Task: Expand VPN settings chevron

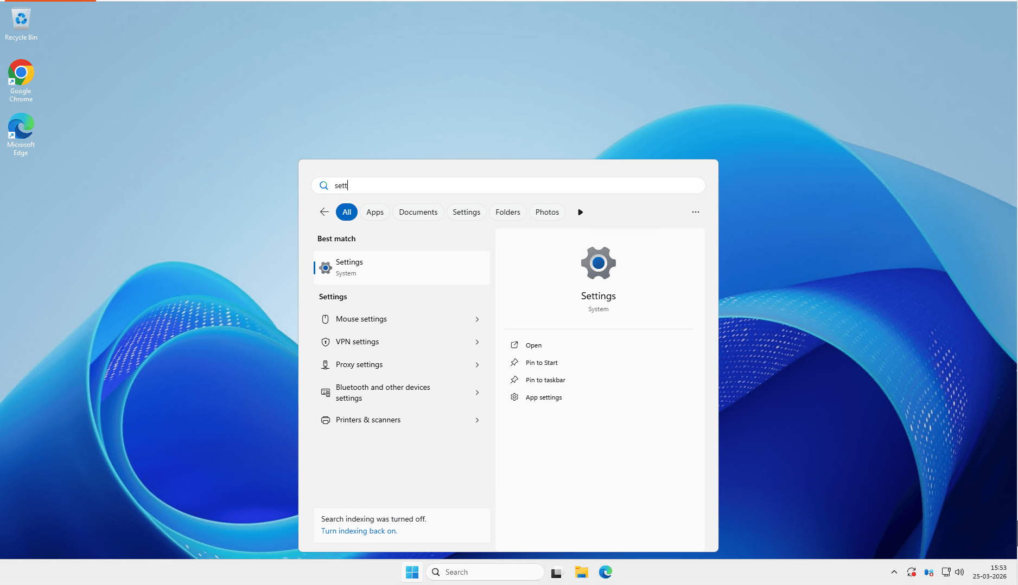Action: coord(477,342)
